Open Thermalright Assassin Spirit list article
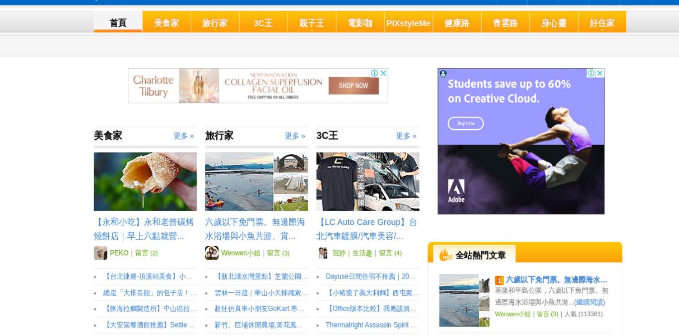 pos(371,325)
